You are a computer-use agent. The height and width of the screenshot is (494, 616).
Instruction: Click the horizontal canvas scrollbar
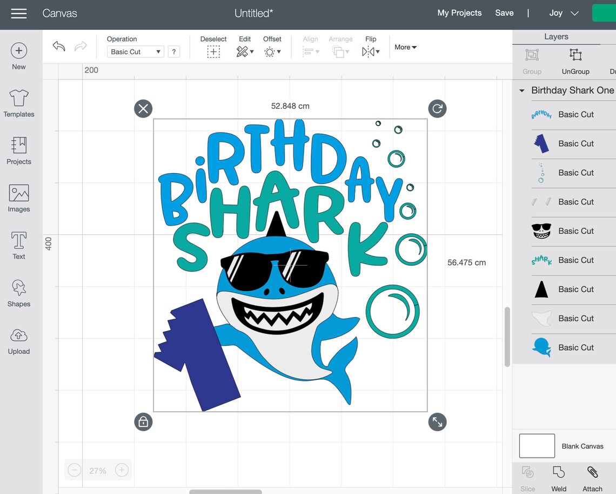click(225, 492)
